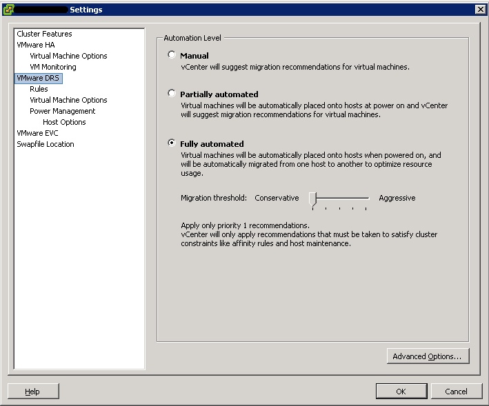Select VMware HA in the tree
489x406 pixels.
36,45
